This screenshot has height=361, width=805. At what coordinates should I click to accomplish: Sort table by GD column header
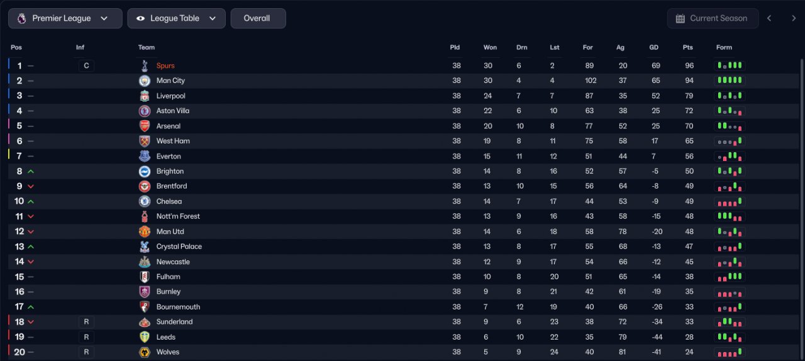point(654,47)
